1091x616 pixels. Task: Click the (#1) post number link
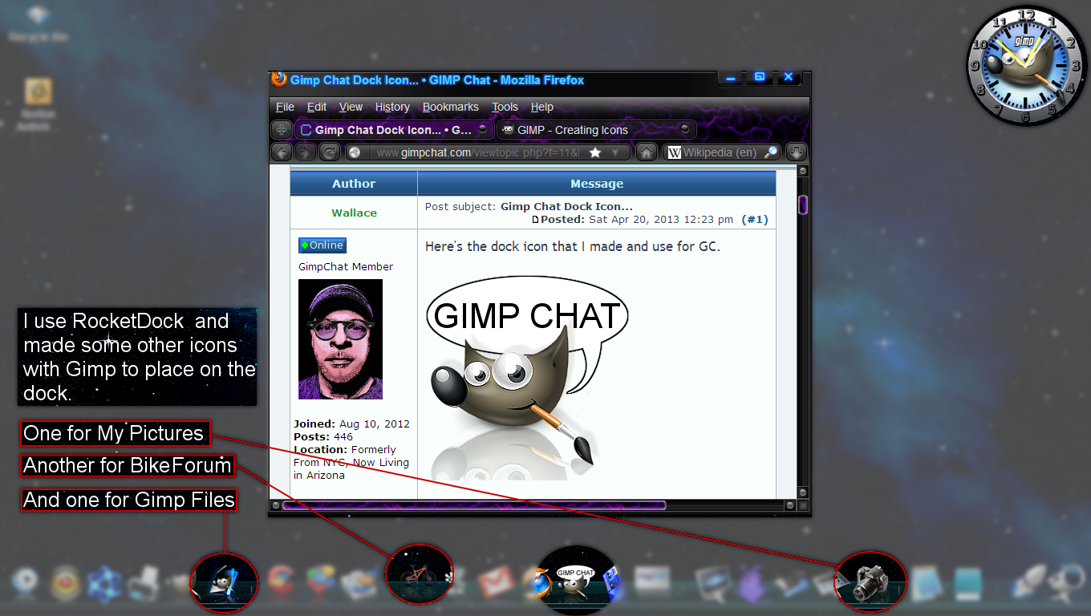point(754,219)
